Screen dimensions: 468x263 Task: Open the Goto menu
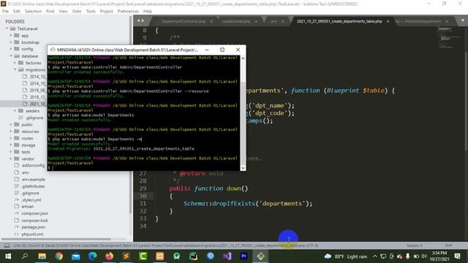click(x=77, y=12)
